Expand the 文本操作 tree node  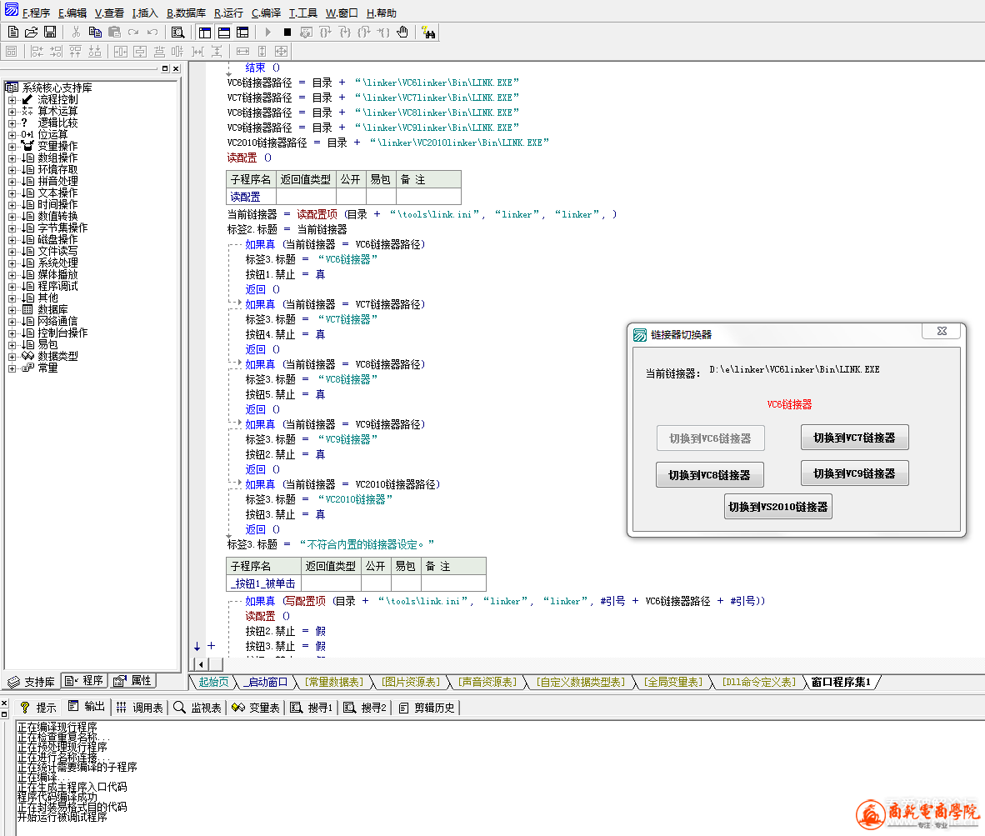click(x=12, y=193)
